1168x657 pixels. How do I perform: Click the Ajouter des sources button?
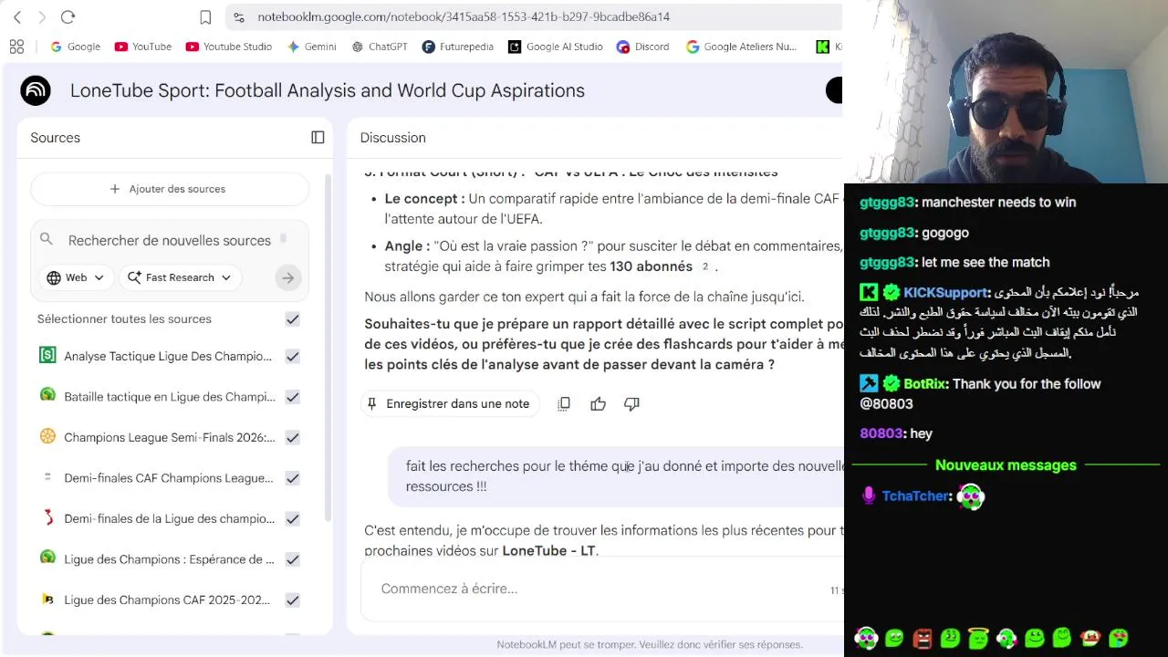coord(169,189)
